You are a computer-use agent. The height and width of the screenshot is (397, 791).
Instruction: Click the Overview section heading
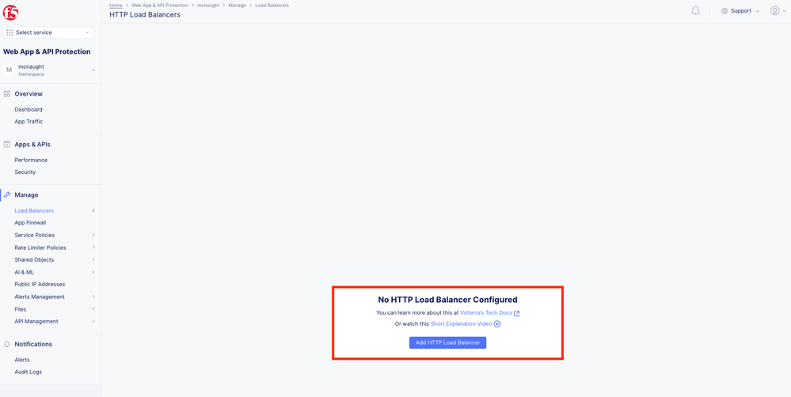29,93
